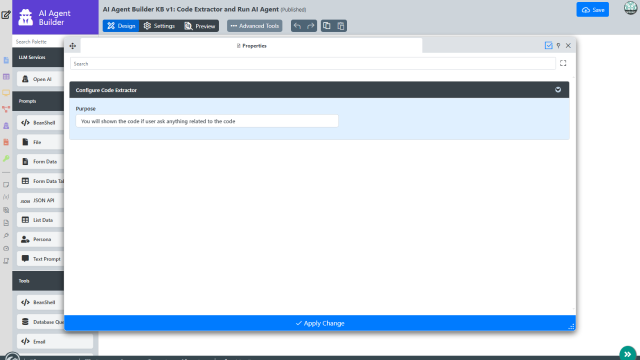
Task: Click the redo arrow in the toolbar
Action: click(x=311, y=26)
